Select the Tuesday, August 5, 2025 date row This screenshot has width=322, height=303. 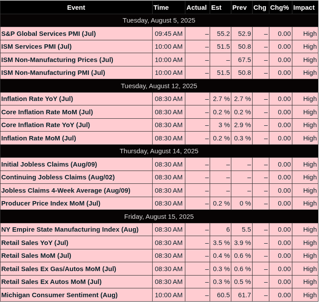159,20
